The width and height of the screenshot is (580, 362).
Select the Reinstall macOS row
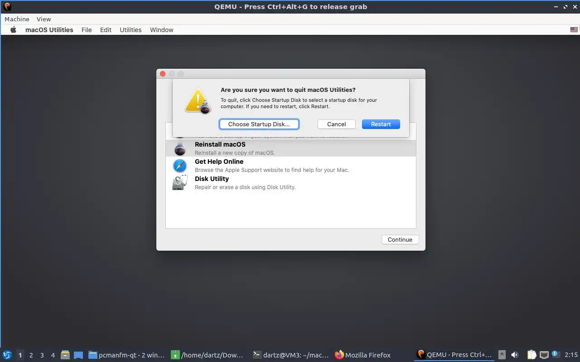(x=290, y=148)
